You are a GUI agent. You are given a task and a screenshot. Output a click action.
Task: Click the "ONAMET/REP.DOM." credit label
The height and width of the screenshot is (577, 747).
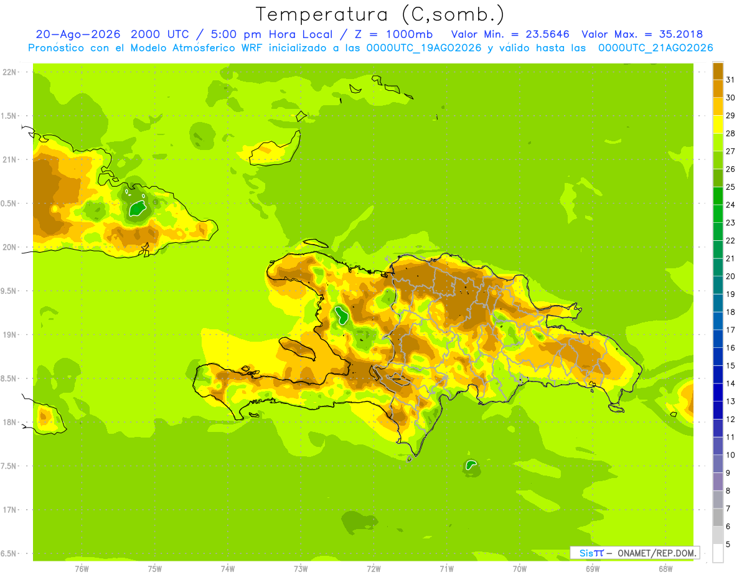click(x=657, y=553)
